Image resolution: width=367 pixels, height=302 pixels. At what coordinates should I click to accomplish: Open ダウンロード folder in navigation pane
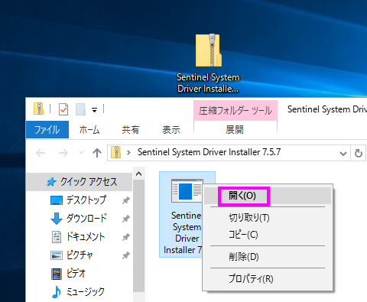79,219
